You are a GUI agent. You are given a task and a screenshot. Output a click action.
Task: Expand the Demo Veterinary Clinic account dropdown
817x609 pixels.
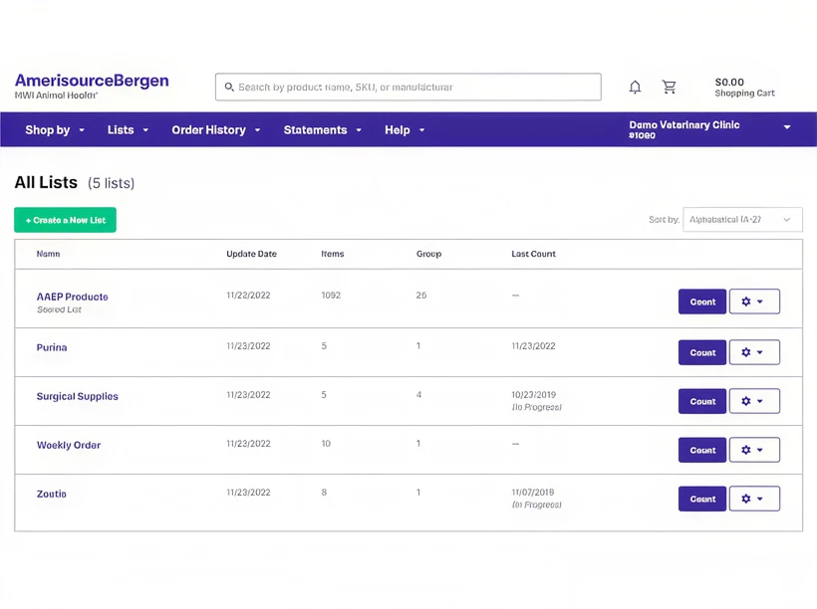pos(709,129)
